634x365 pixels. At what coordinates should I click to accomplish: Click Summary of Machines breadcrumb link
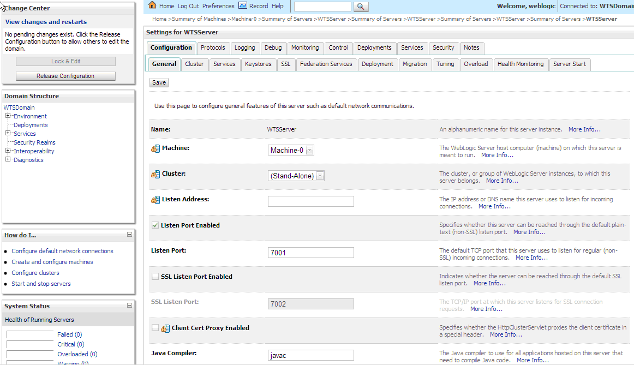point(199,19)
